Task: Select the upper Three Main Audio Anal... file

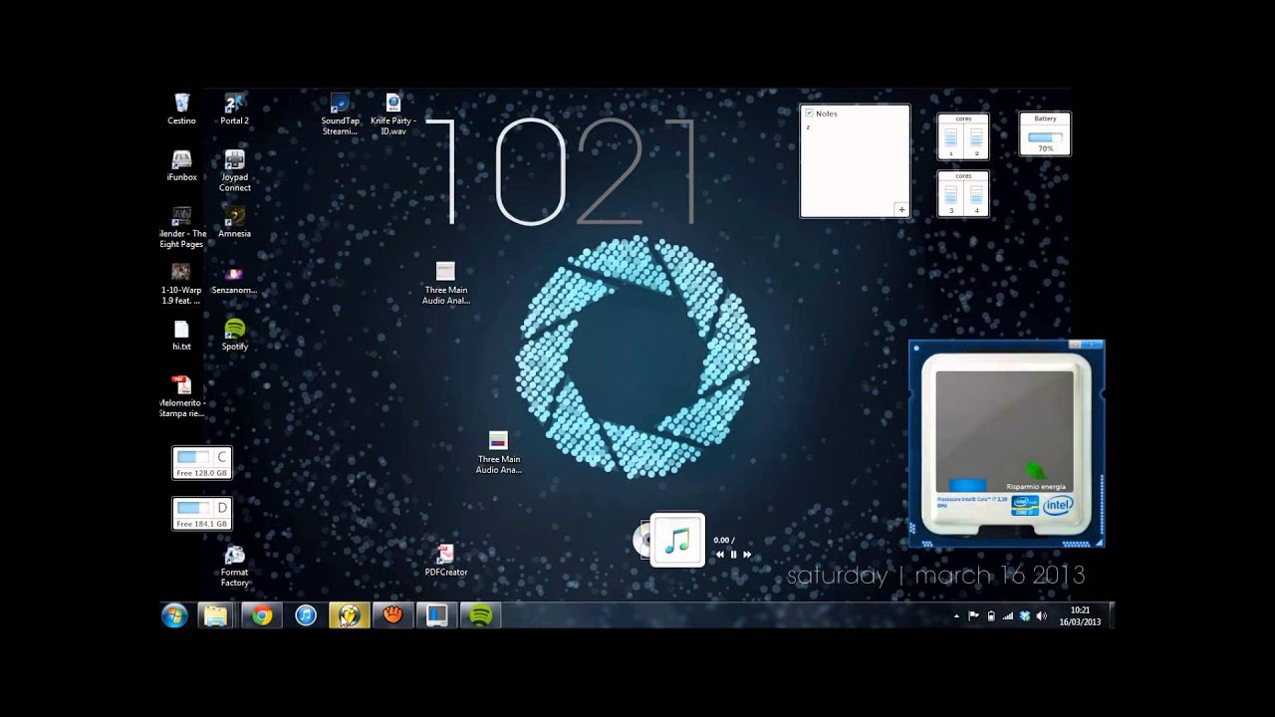Action: point(445,283)
